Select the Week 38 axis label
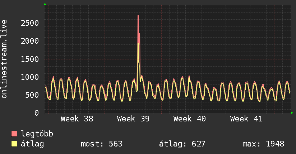The width and height of the screenshot is (296, 154). click(x=77, y=119)
